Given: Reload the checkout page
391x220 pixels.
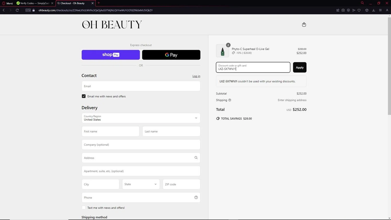Looking at the screenshot, I should [17, 10].
